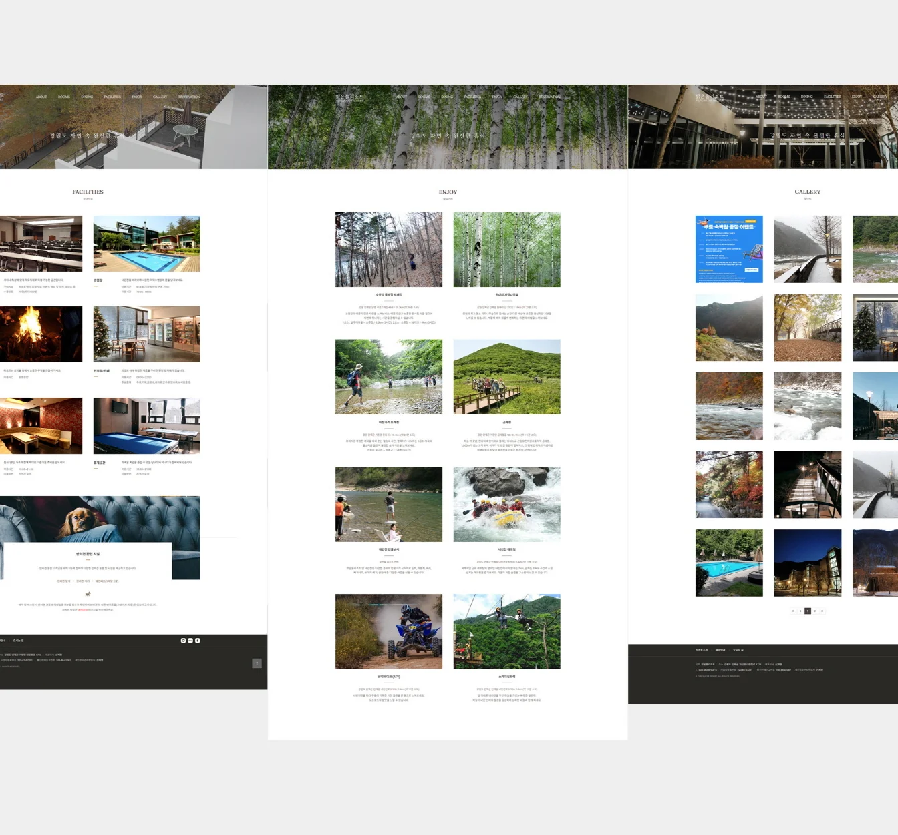Open Instagram icon in Facilities page footer

tap(183, 640)
